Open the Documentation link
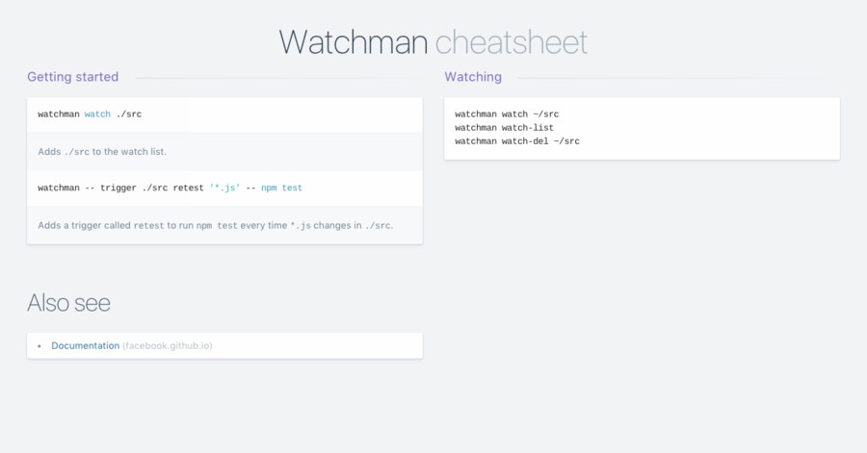The width and height of the screenshot is (867, 453). [x=85, y=345]
